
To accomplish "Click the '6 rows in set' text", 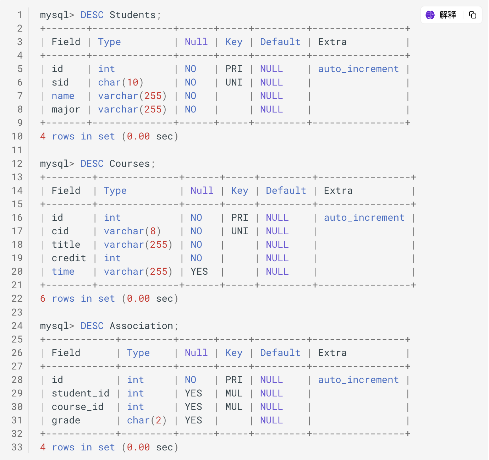I will (77, 299).
